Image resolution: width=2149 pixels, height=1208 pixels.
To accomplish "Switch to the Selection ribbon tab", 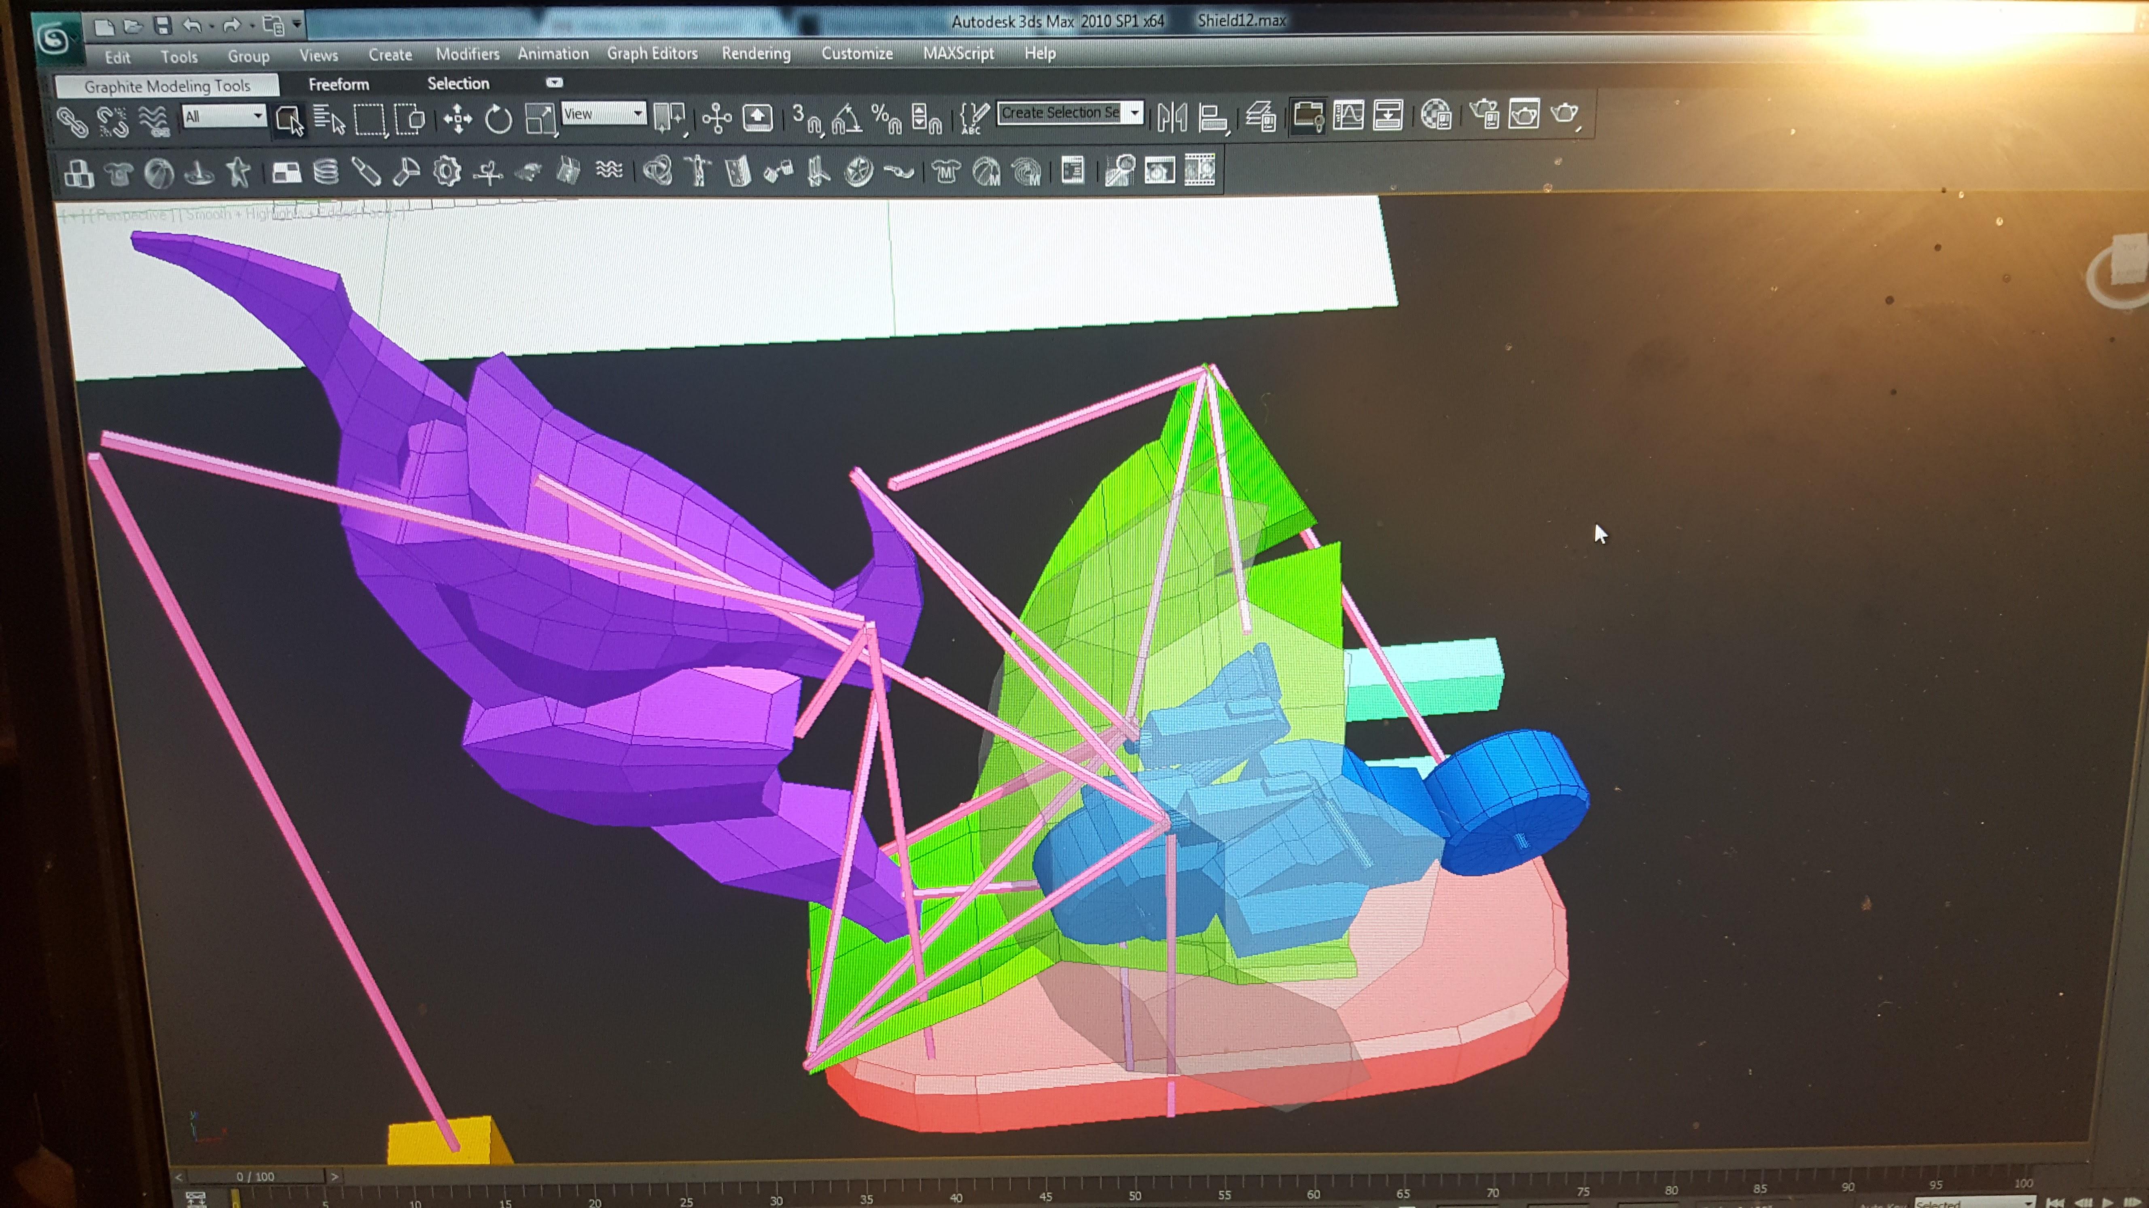I will tap(458, 83).
